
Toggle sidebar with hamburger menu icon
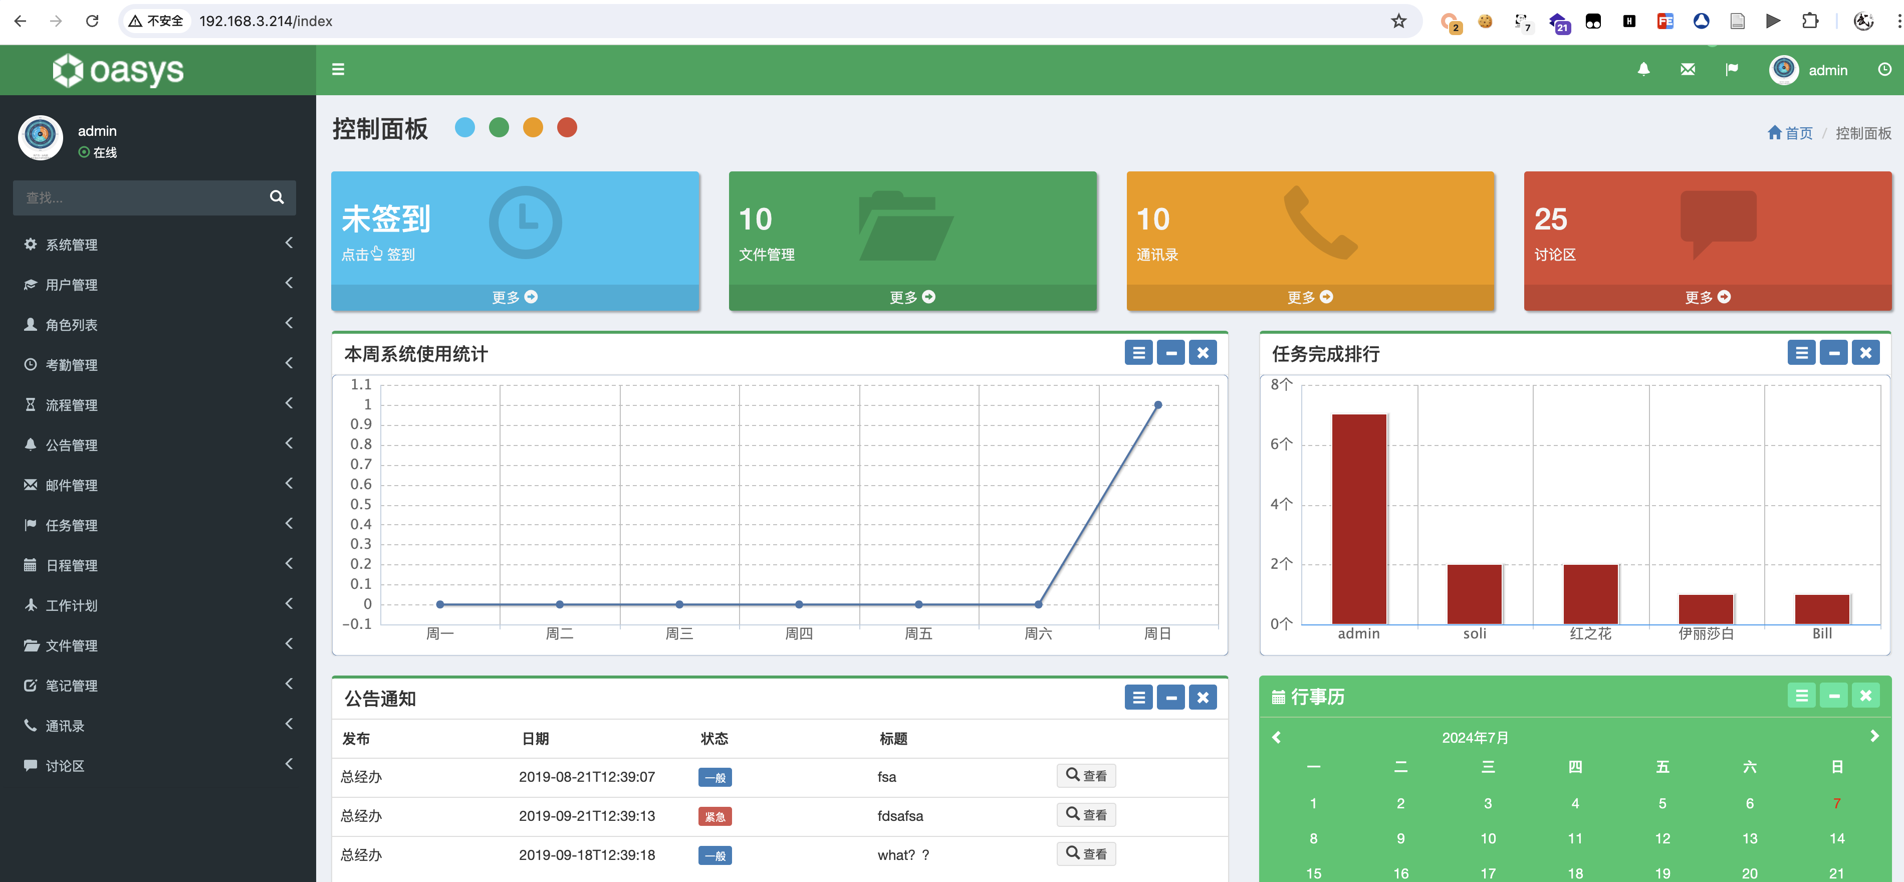(x=338, y=70)
